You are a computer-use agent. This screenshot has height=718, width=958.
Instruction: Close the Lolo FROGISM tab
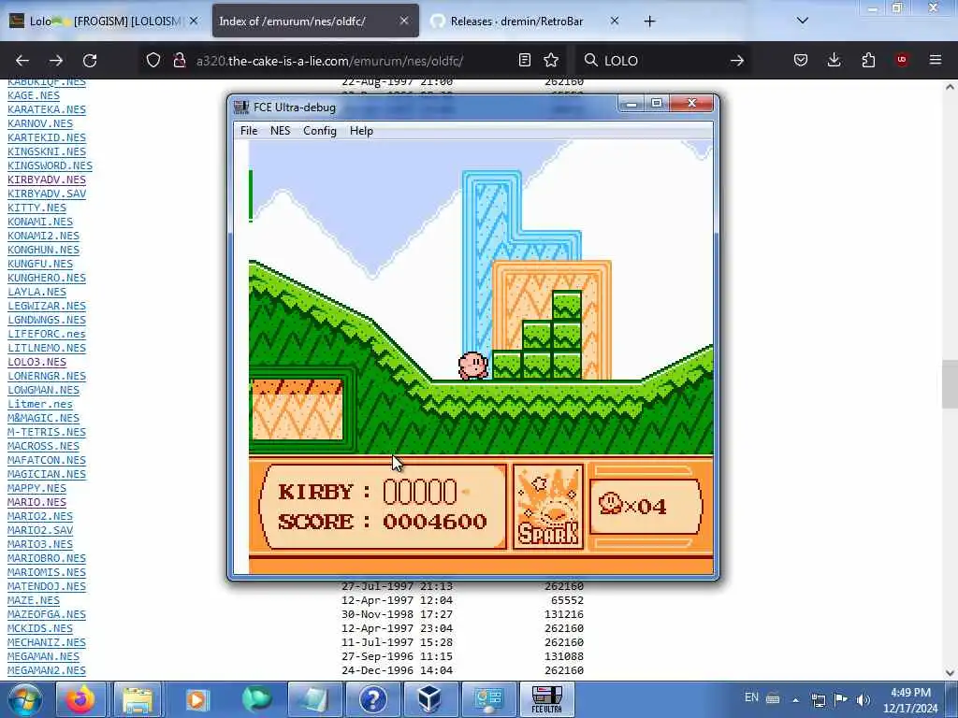[194, 21]
